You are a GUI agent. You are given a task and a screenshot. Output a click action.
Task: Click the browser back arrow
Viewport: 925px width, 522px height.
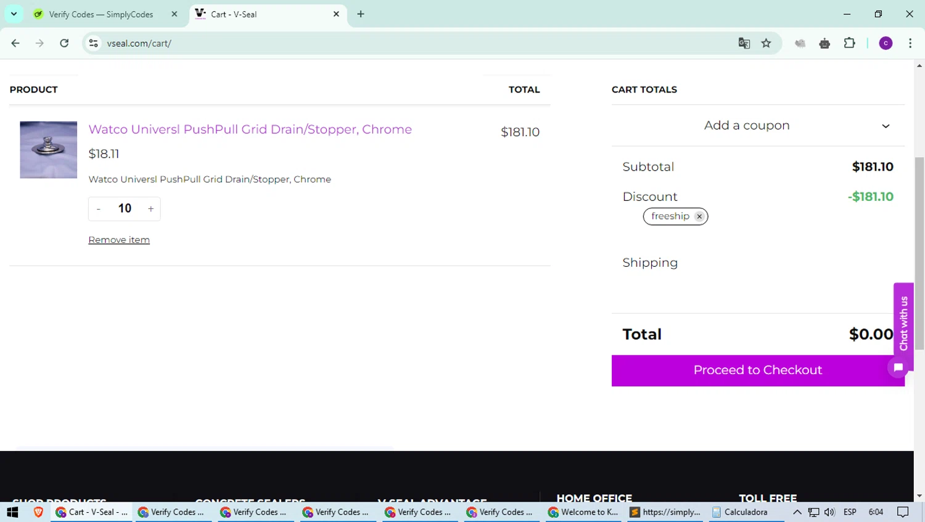point(15,43)
